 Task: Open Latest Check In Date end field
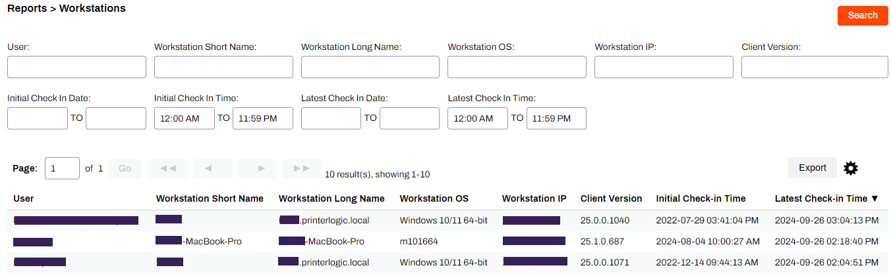click(409, 118)
